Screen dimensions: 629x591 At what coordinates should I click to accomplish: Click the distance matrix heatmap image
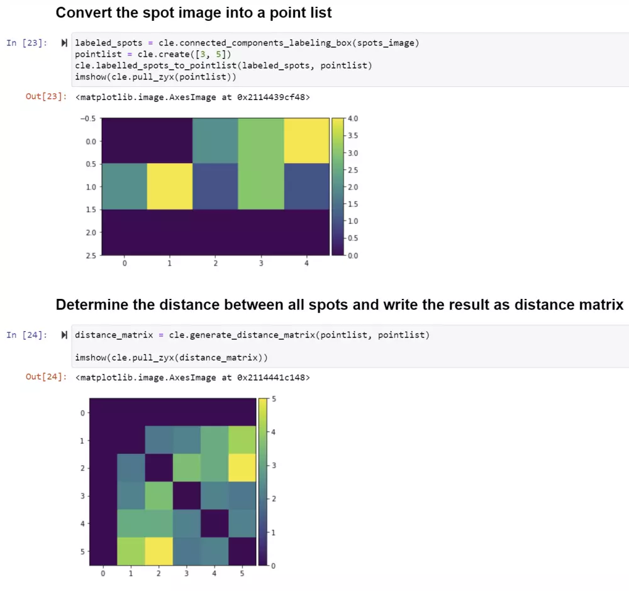pos(173,482)
